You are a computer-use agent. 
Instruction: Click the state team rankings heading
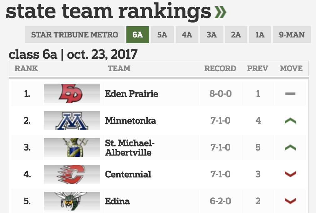coord(108,12)
